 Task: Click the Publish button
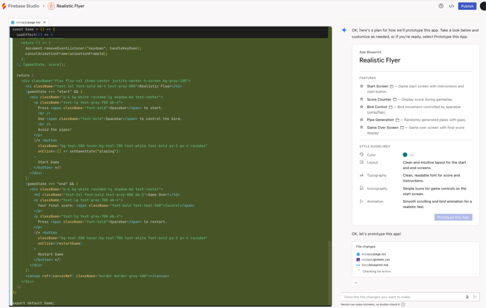467,6
